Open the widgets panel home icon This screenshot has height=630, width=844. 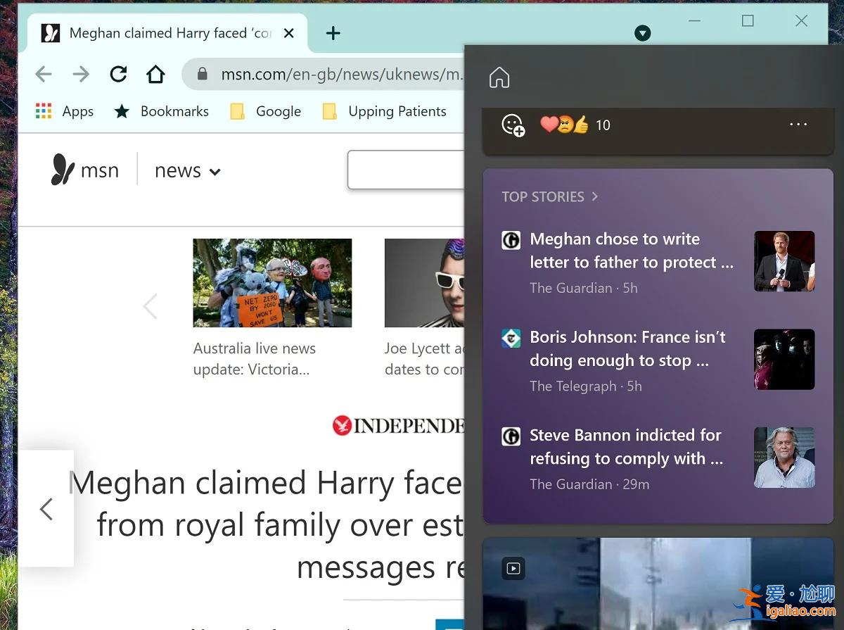tap(499, 77)
